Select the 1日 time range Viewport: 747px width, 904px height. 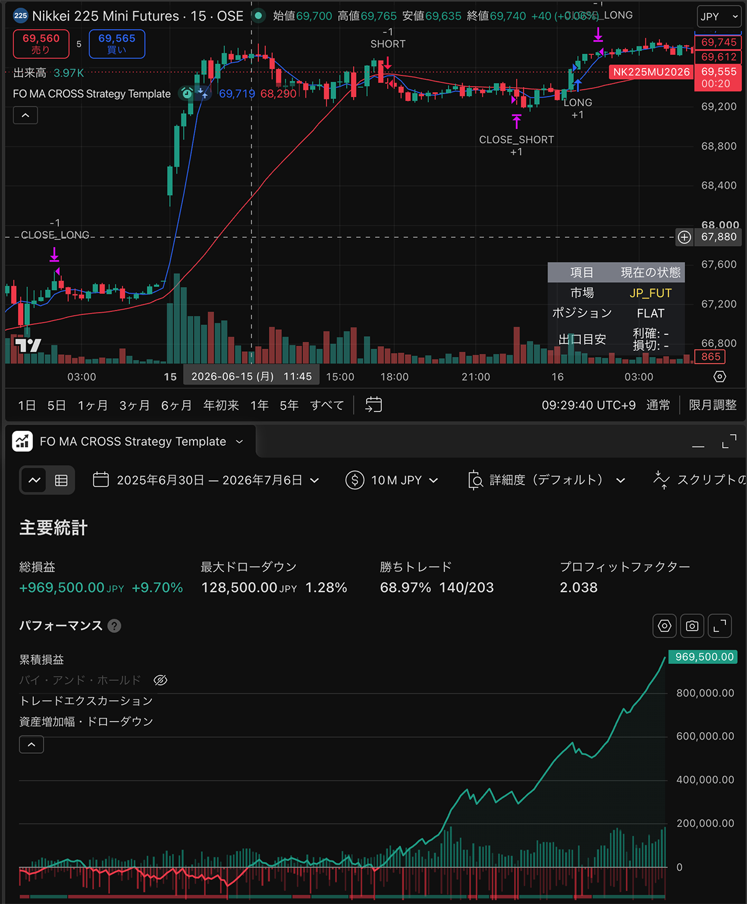(27, 405)
